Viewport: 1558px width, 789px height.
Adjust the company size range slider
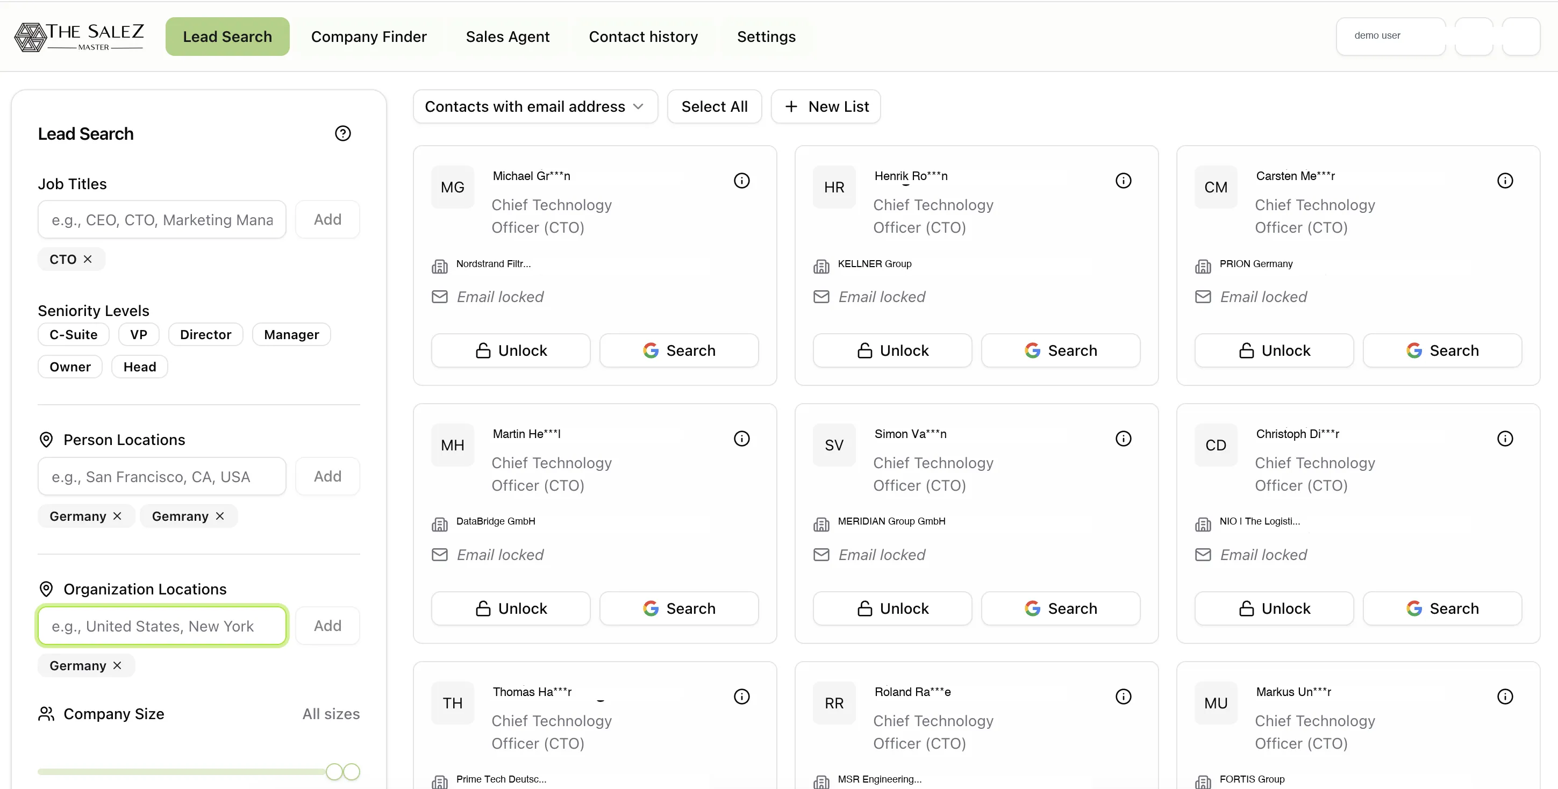(334, 771)
